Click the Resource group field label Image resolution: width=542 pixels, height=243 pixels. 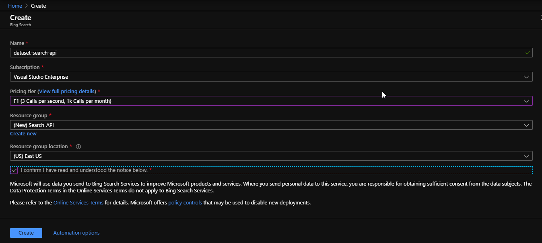tap(29, 116)
